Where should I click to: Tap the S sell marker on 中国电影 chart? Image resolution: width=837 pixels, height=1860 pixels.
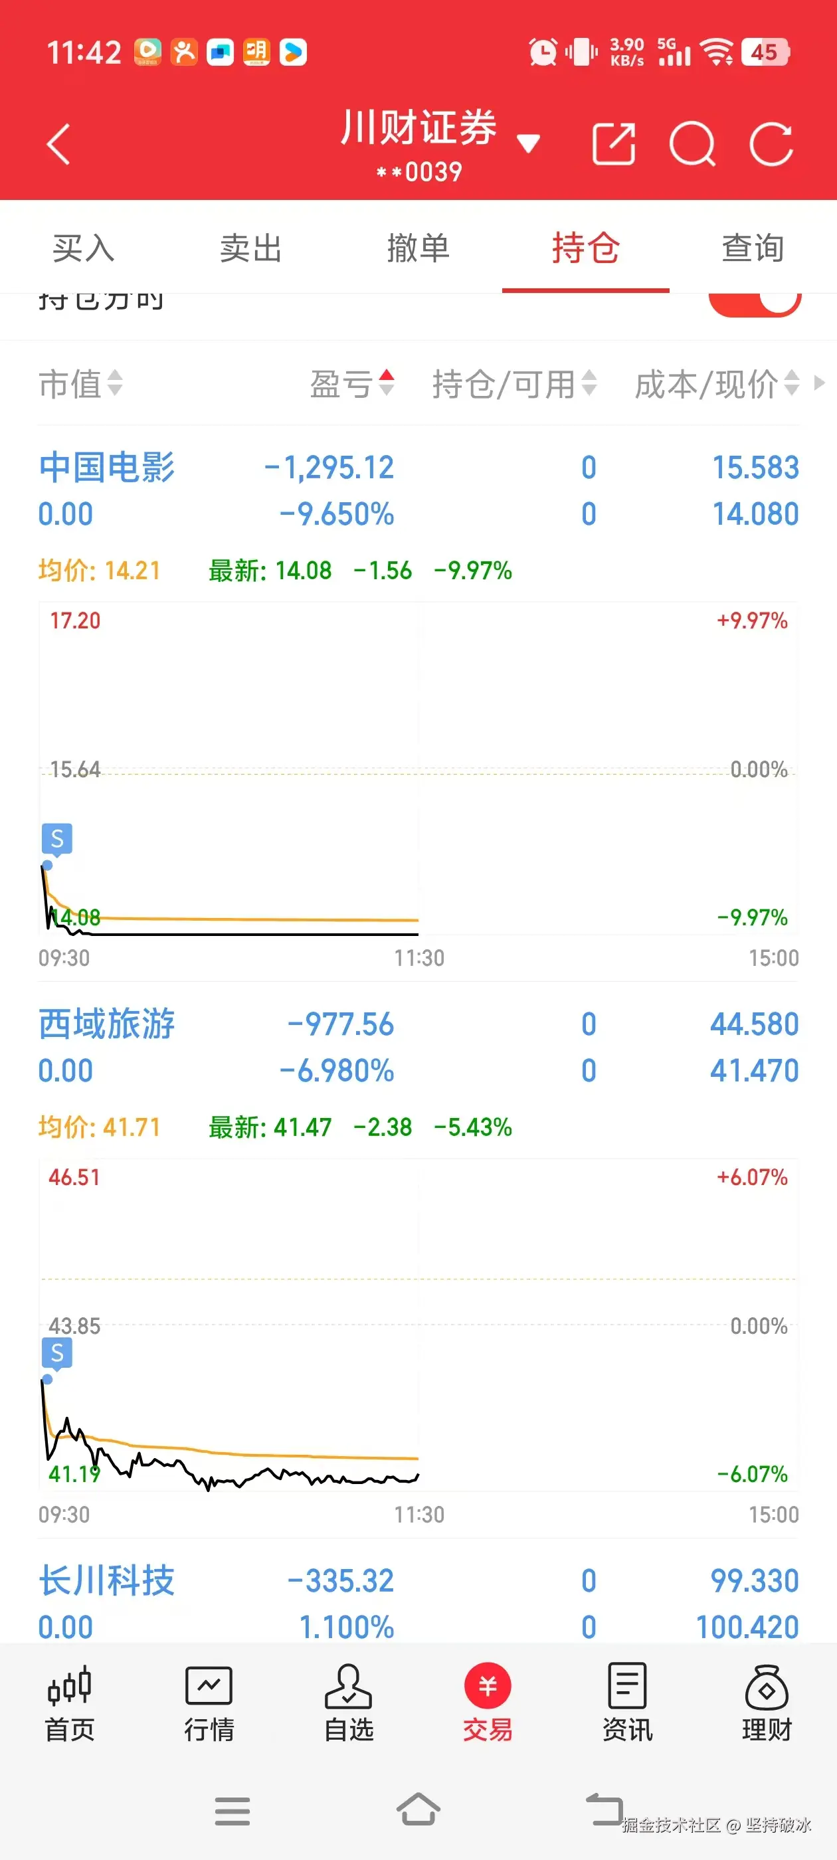[x=57, y=839]
